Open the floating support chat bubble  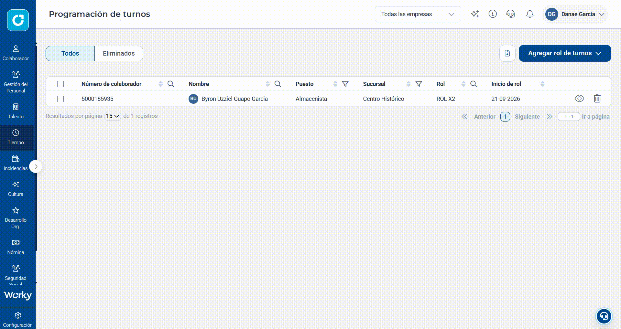[604, 316]
